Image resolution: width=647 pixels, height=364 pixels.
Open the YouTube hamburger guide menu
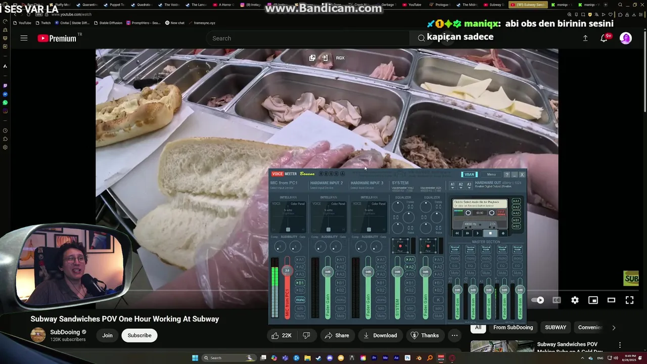click(24, 38)
